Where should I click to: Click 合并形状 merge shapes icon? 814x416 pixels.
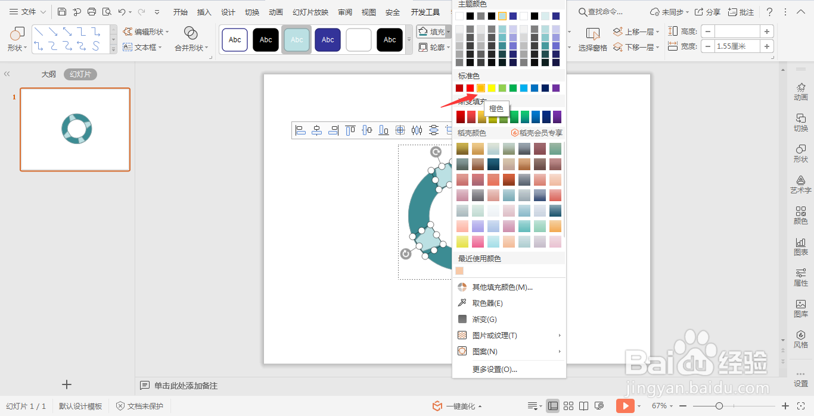(x=191, y=33)
